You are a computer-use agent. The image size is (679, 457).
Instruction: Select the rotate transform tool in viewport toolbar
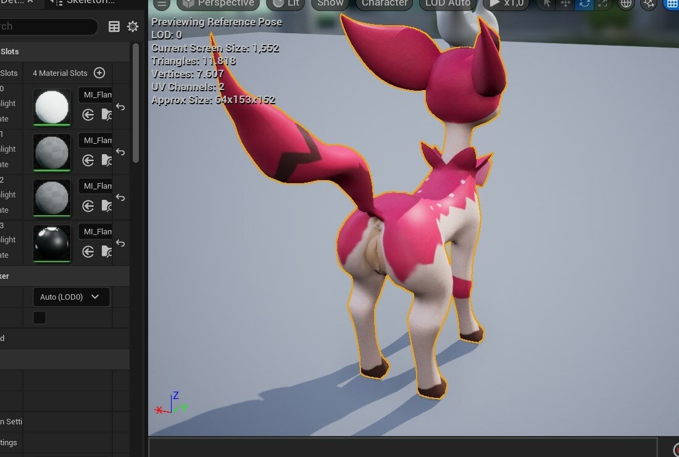click(x=584, y=4)
